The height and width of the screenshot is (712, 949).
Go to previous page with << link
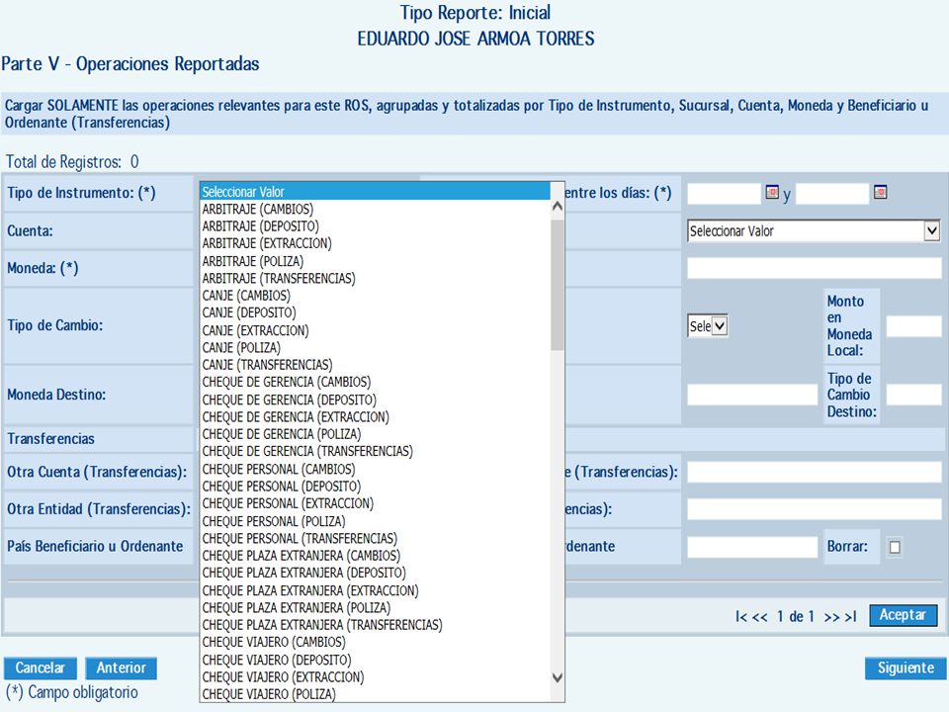pyautogui.click(x=760, y=616)
